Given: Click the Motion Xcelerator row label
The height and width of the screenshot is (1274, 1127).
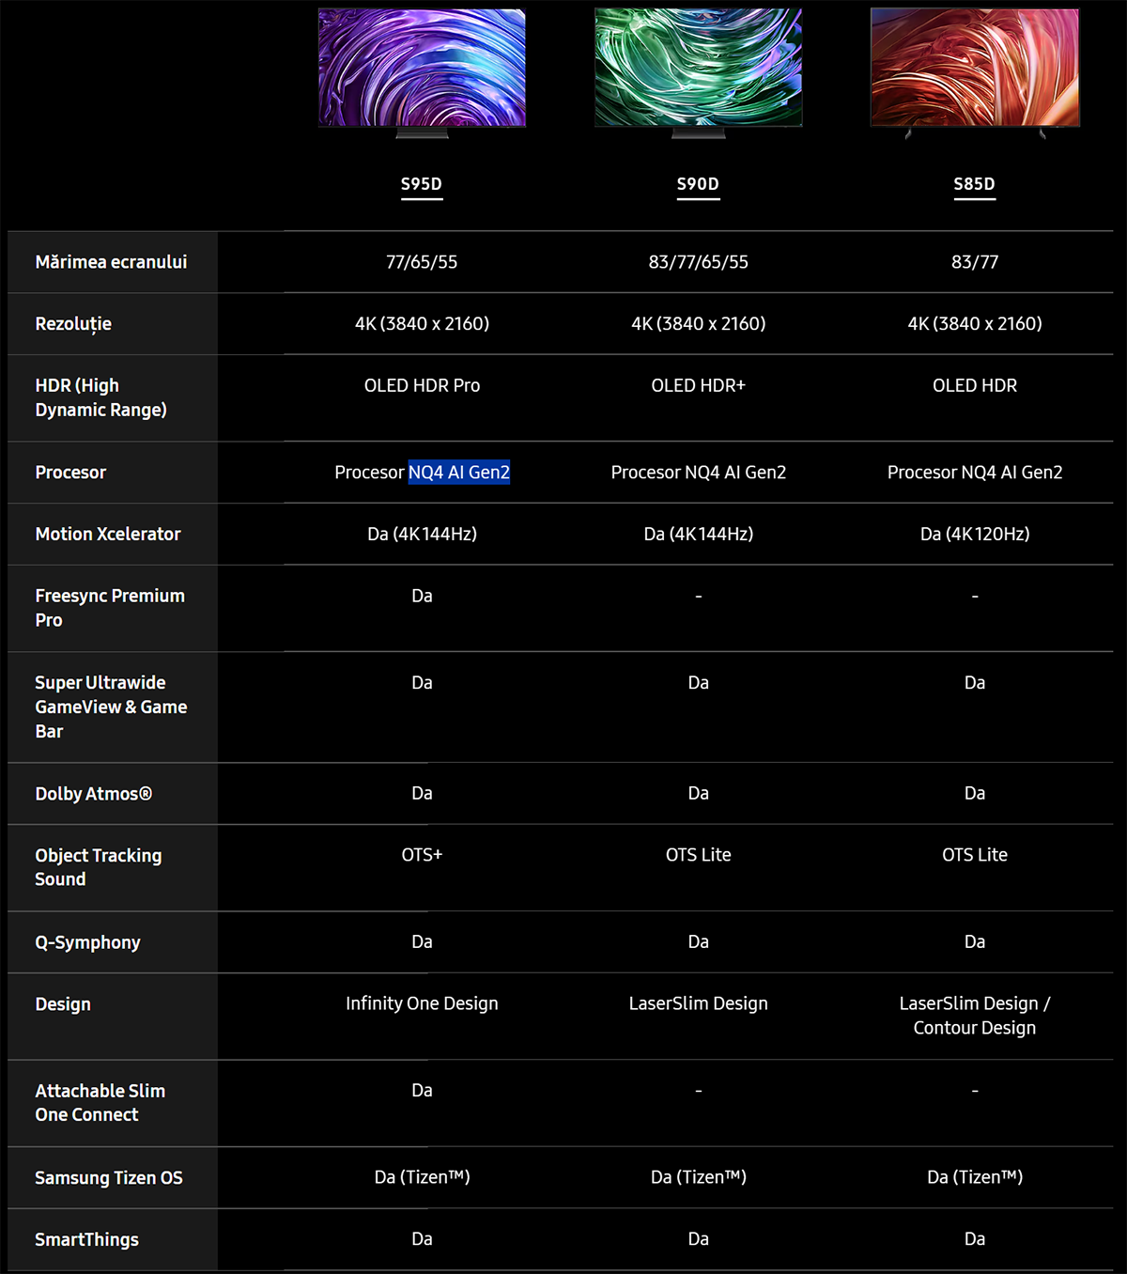Looking at the screenshot, I should [108, 534].
